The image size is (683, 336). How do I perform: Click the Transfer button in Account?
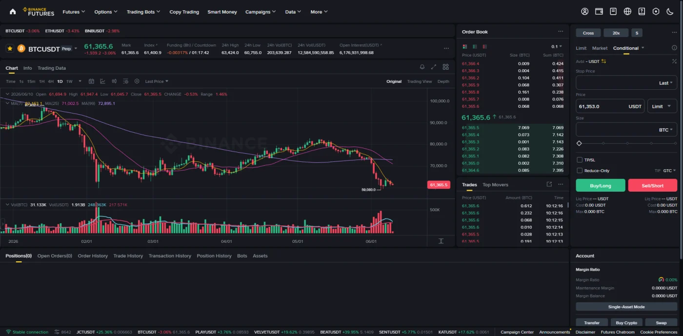pyautogui.click(x=592, y=322)
